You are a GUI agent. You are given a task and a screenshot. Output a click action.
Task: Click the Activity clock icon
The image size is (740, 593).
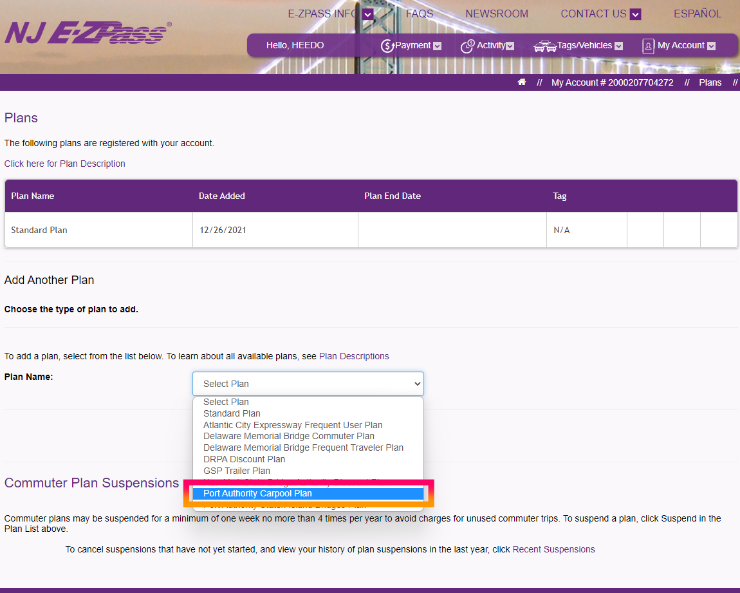(x=467, y=46)
